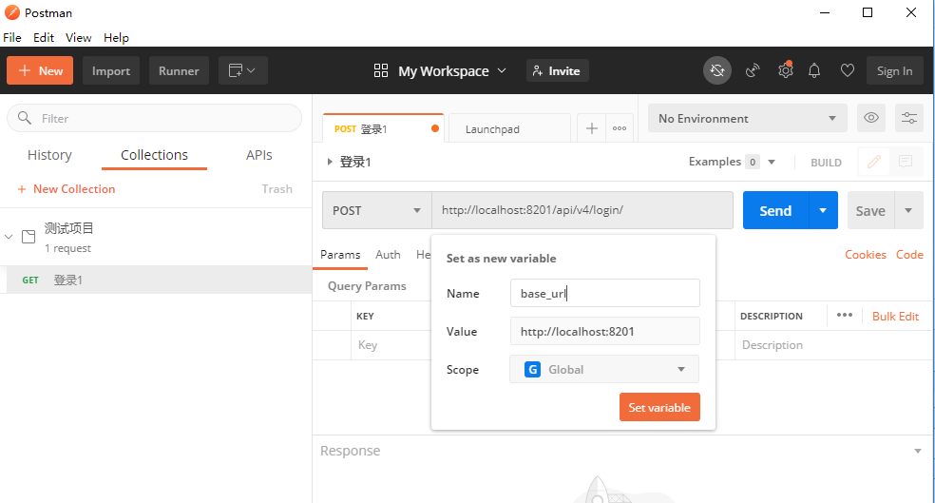Select the GET 登录1 request row

tap(156, 280)
